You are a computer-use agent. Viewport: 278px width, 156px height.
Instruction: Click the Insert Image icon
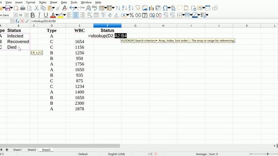[145, 8]
